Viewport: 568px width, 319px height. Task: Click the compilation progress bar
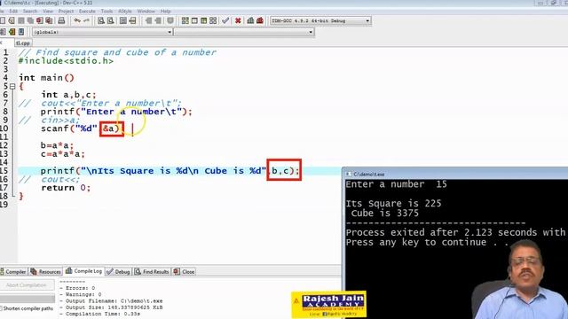pyautogui.click(x=28, y=299)
